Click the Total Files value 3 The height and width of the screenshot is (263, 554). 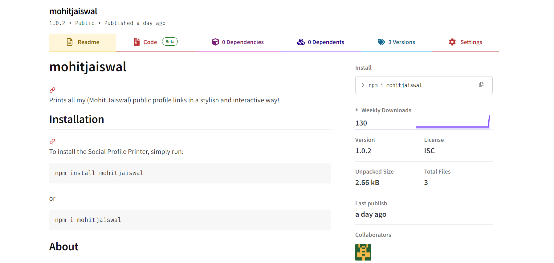(x=426, y=183)
